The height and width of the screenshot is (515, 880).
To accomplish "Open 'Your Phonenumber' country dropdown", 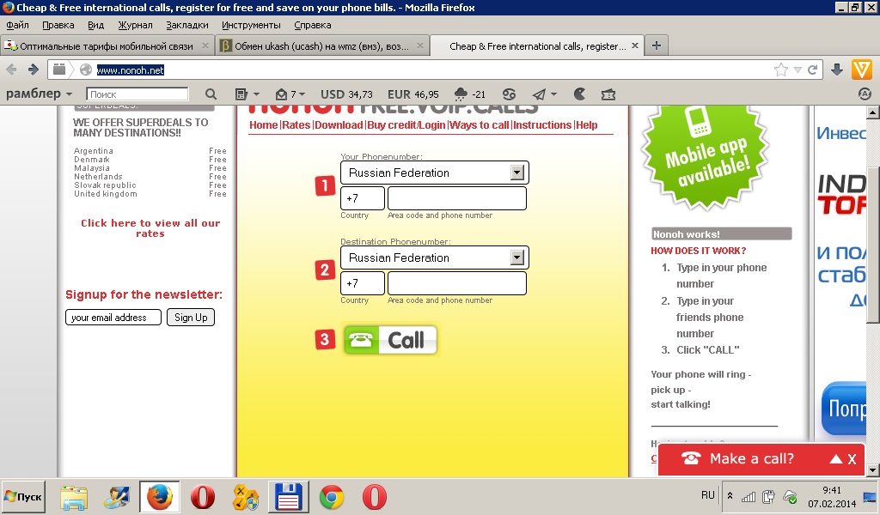I will point(516,173).
